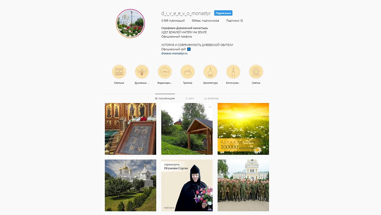Open the Духовные highlight with bee icon
Screen dimensions: 381x215
click(142, 72)
